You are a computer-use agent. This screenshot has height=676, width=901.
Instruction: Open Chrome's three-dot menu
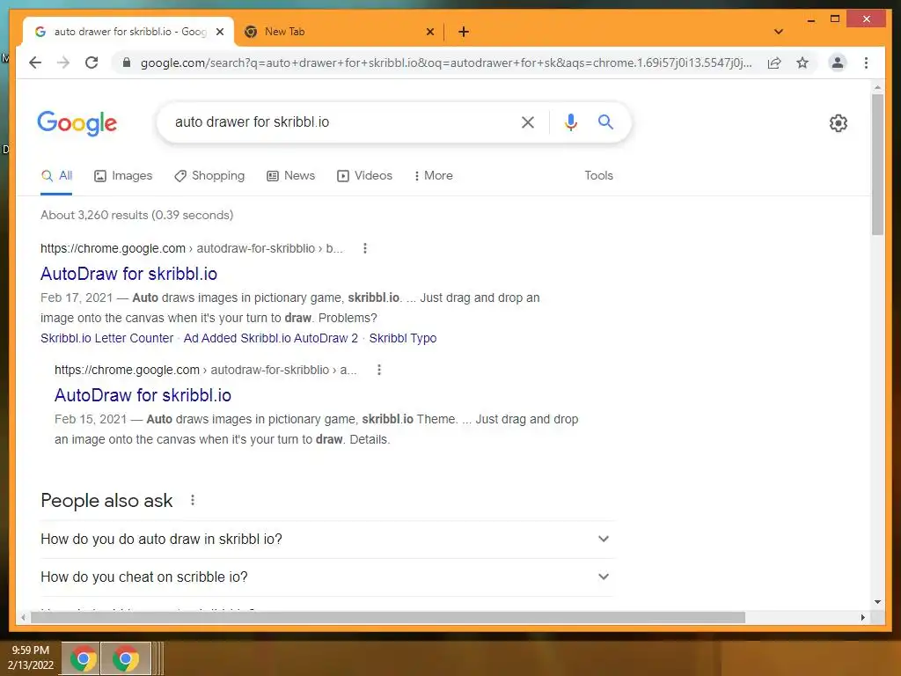click(x=866, y=62)
